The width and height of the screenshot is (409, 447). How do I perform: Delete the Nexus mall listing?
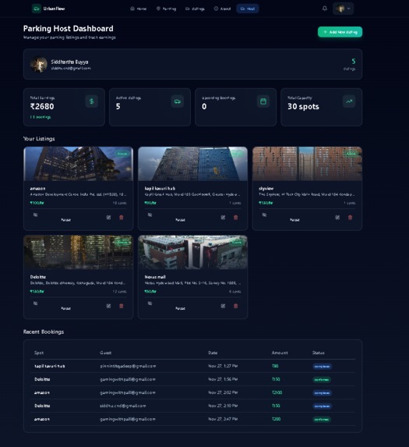(236, 306)
